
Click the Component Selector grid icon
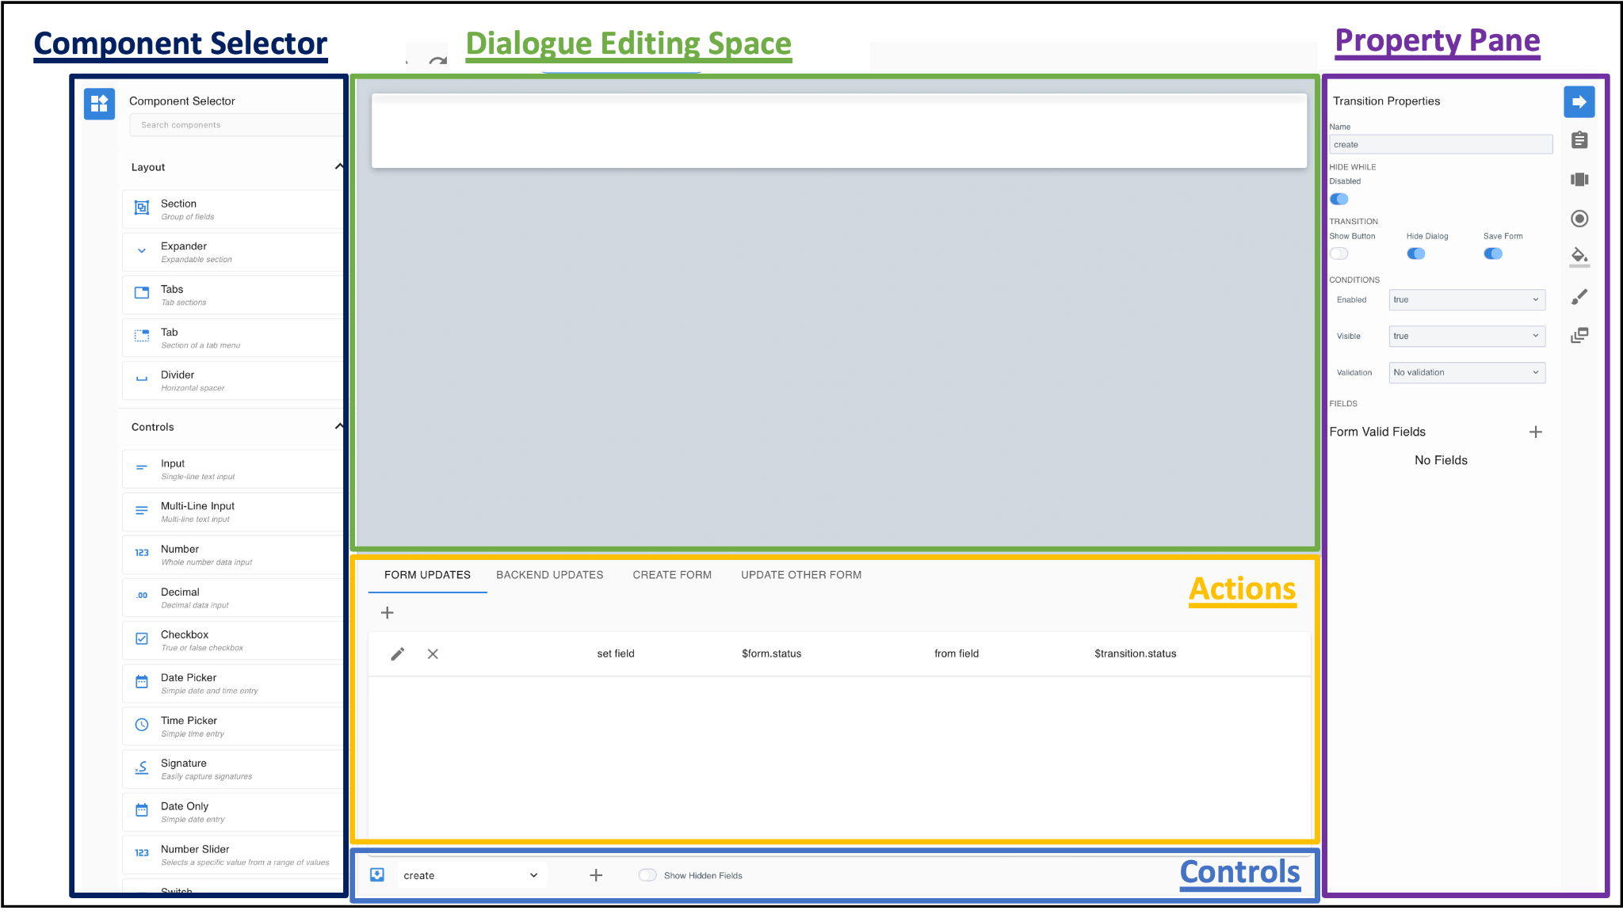click(x=99, y=103)
